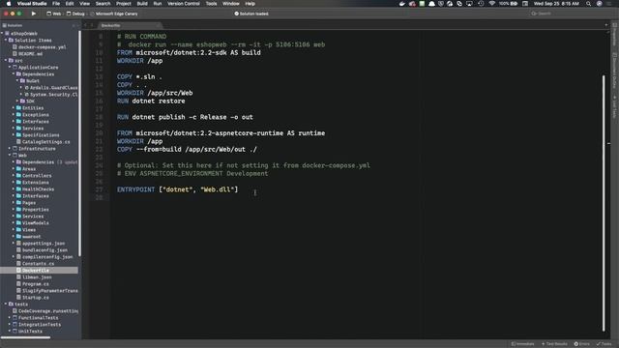Click the Run (play) button in toolbar
619x348 pixels.
(34, 14)
